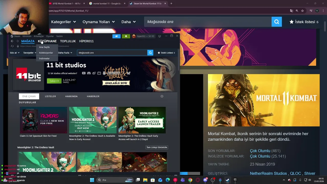Open Epic Games Launcher from the taskbar

click(x=235, y=180)
